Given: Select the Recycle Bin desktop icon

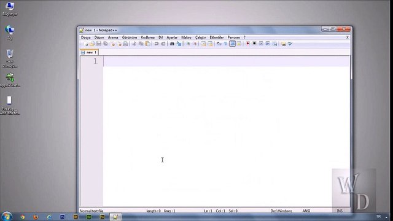Looking at the screenshot, I should [x=10, y=58].
